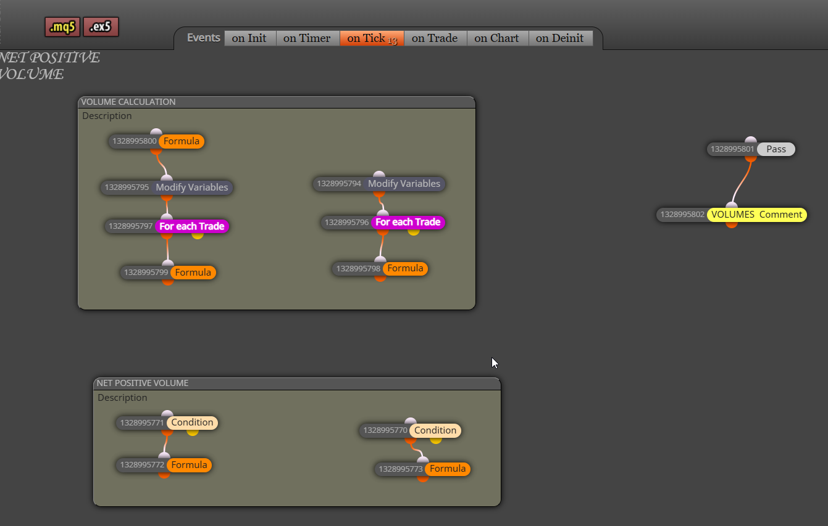Click Description text in NET POSITIVE VOLUME group
Viewport: 828px width, 526px height.
click(x=122, y=398)
